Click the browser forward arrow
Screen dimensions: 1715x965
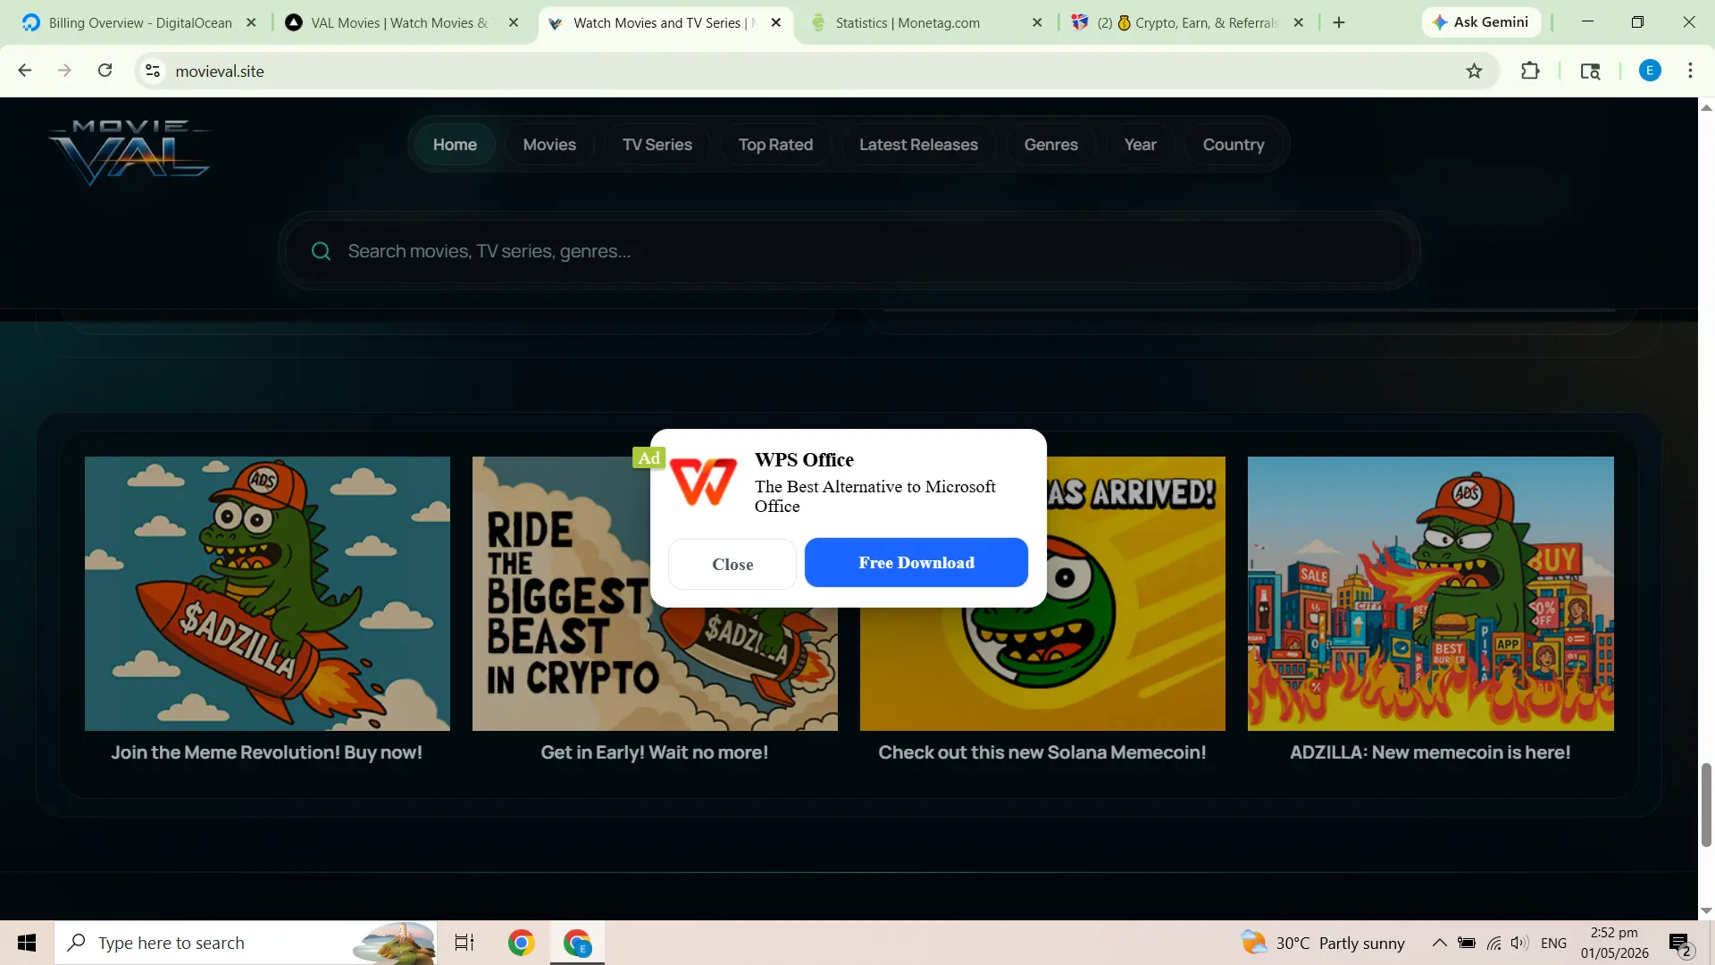coord(64,71)
